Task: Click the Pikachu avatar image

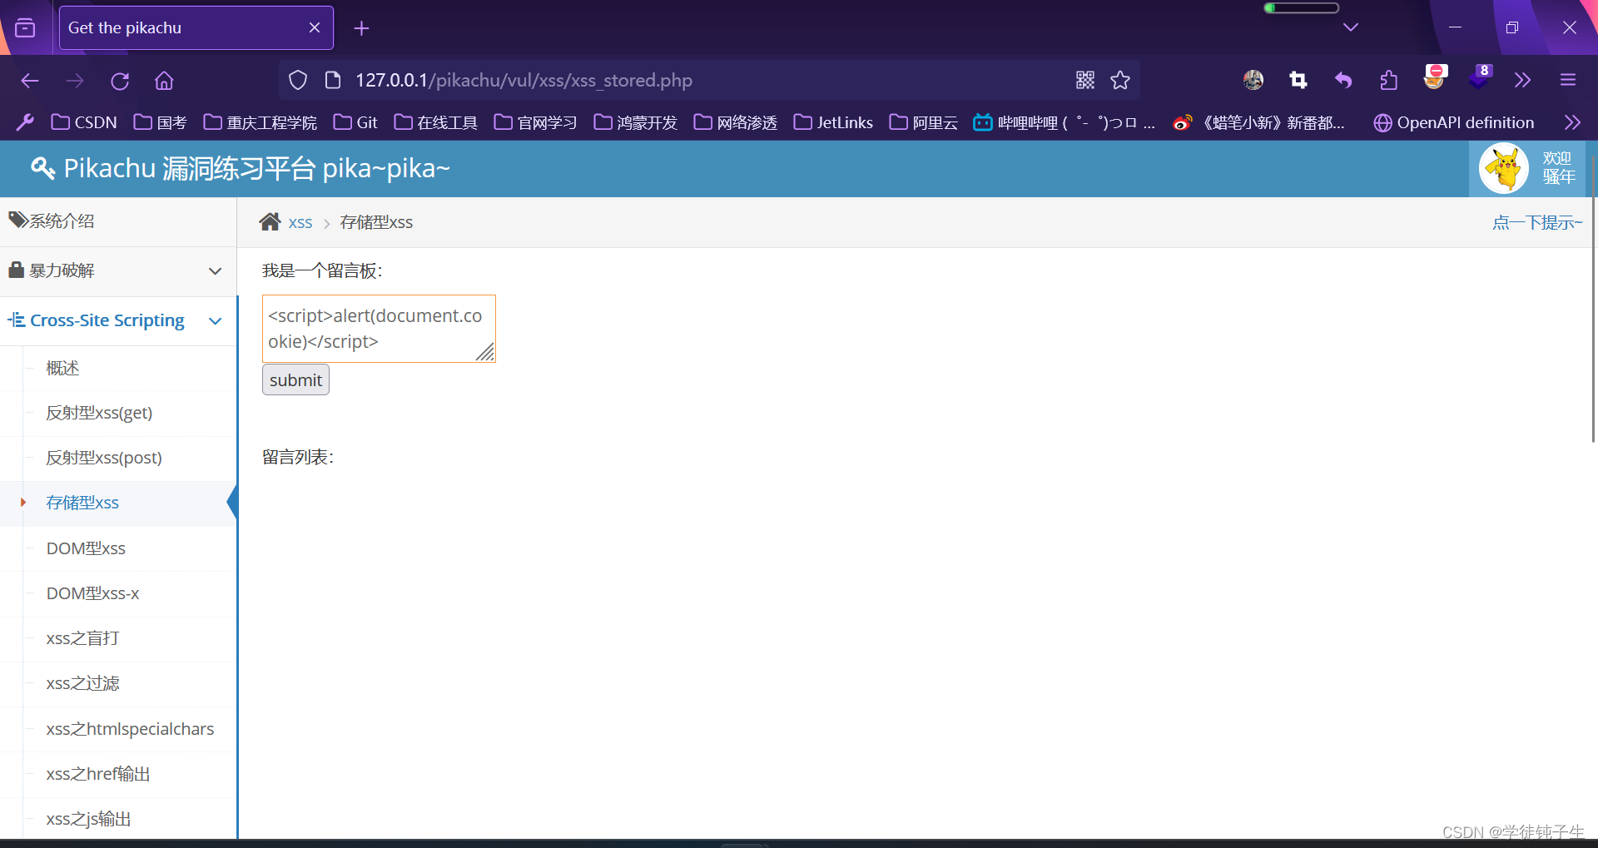Action: 1504,168
